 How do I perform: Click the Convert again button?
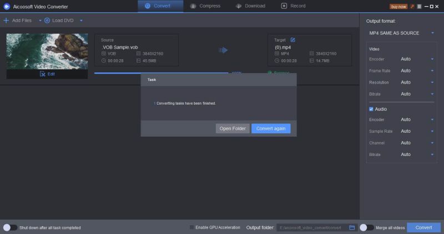pyautogui.click(x=271, y=128)
